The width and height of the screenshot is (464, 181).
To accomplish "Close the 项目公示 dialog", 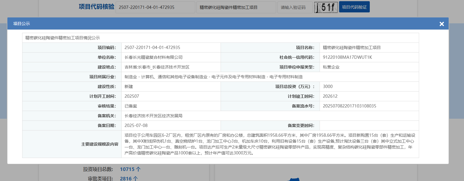I will click(x=442, y=24).
